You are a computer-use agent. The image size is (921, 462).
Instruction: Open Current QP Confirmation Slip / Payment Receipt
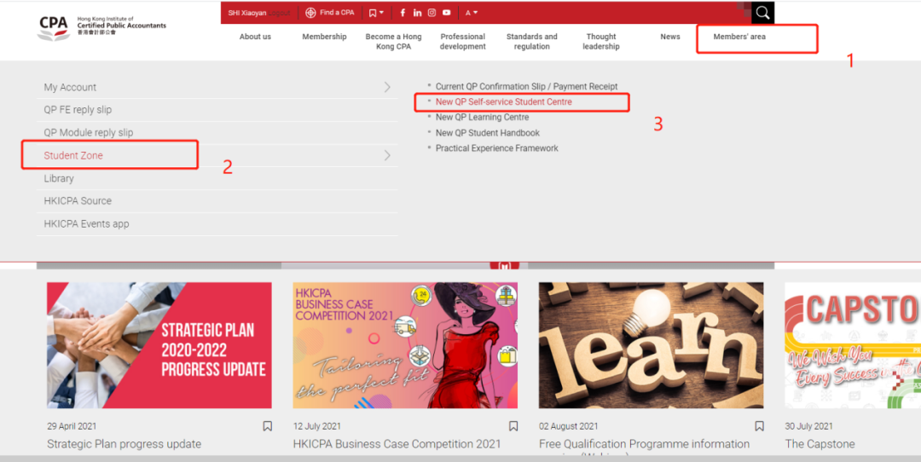click(526, 86)
